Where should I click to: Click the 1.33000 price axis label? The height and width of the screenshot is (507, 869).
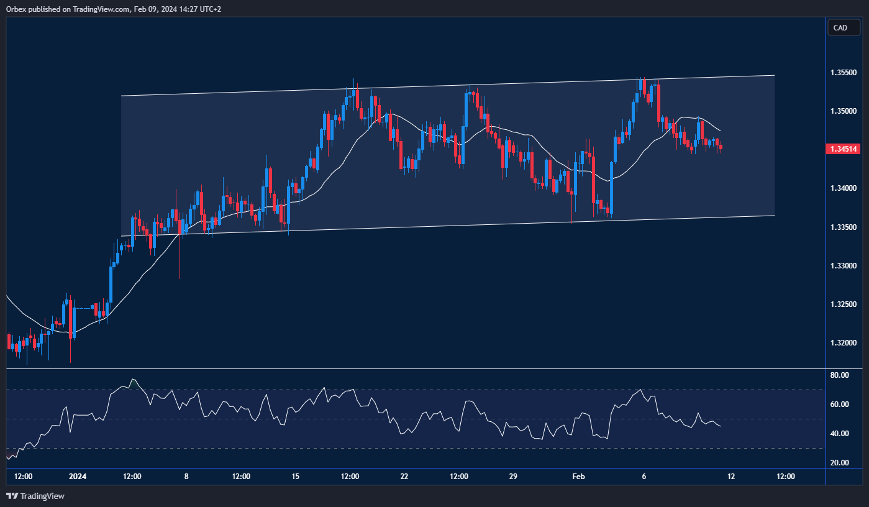(845, 266)
